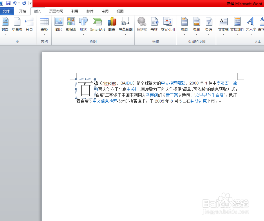Expand the 封面 dropdown arrow
264x221 pixels.
pos(5,34)
